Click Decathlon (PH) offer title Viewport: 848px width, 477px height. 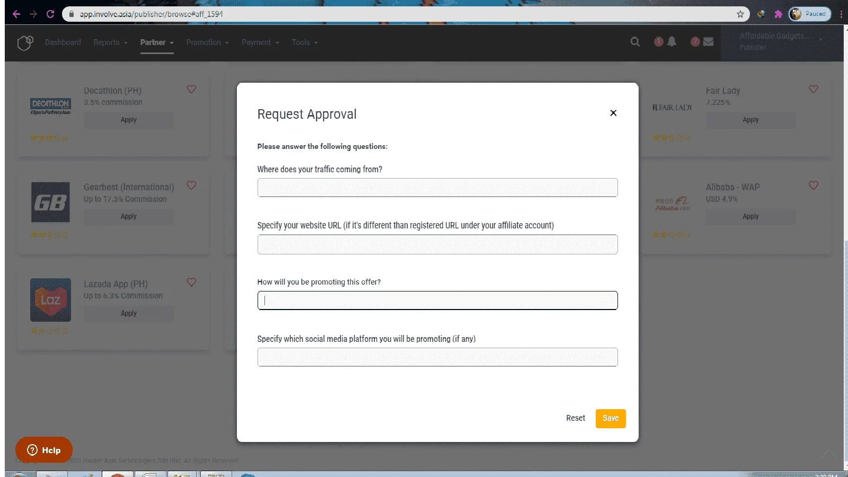click(112, 91)
